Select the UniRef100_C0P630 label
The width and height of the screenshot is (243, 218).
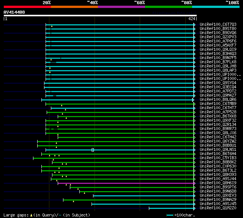tap(218, 166)
